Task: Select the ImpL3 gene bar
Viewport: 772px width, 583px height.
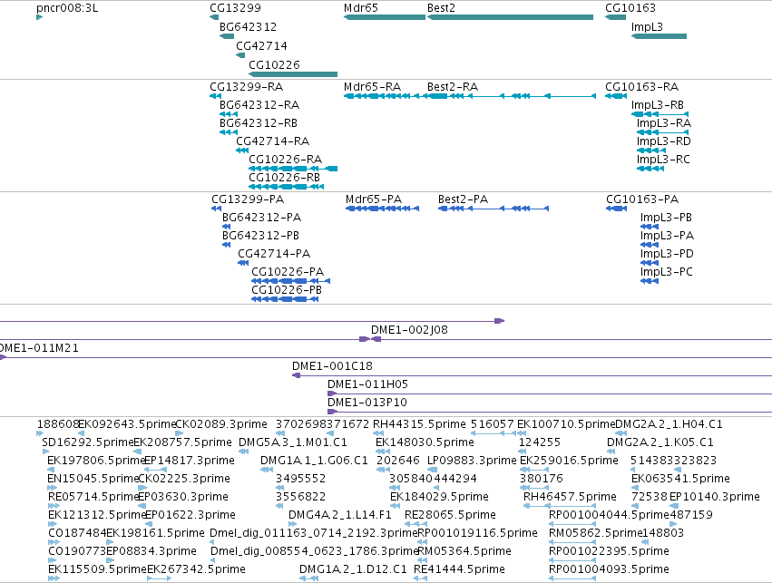Action: click(x=659, y=36)
